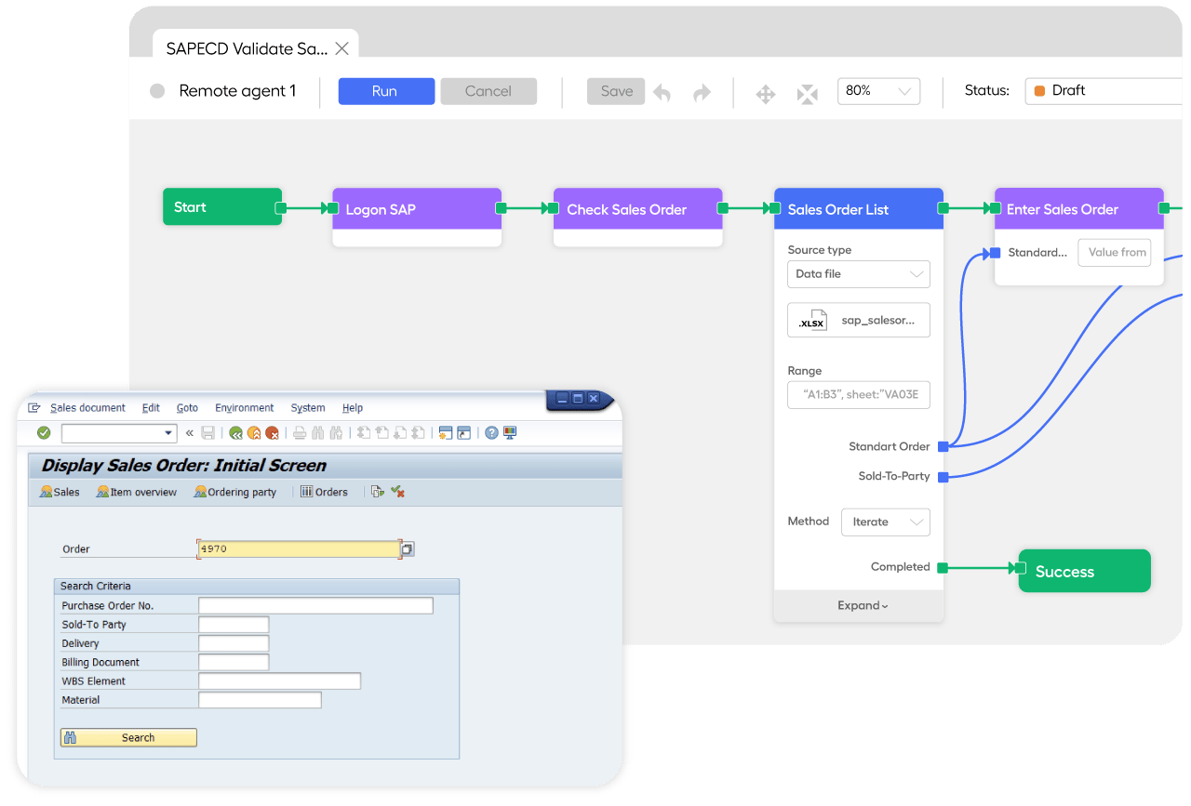The image size is (1191, 806).
Task: Click the Sales button in SAP toolbar
Action: click(x=60, y=492)
